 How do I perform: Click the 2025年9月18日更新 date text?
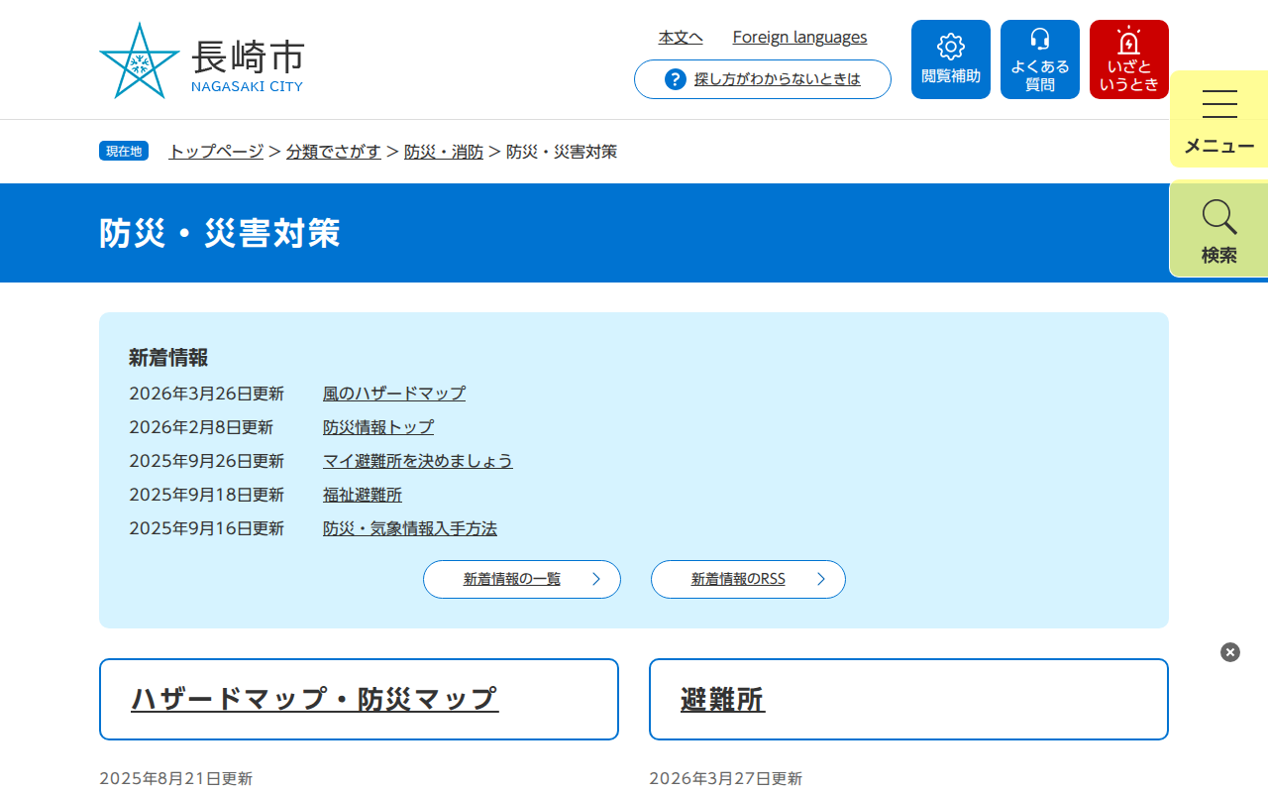coord(206,495)
